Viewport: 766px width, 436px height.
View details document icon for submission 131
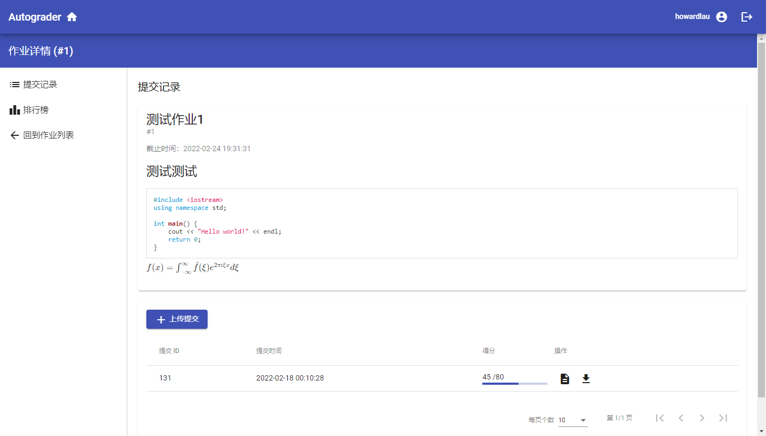[x=565, y=378]
